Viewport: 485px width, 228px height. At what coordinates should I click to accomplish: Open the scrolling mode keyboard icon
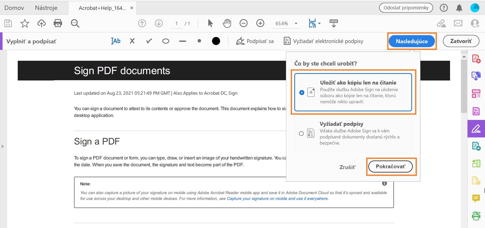[334, 23]
